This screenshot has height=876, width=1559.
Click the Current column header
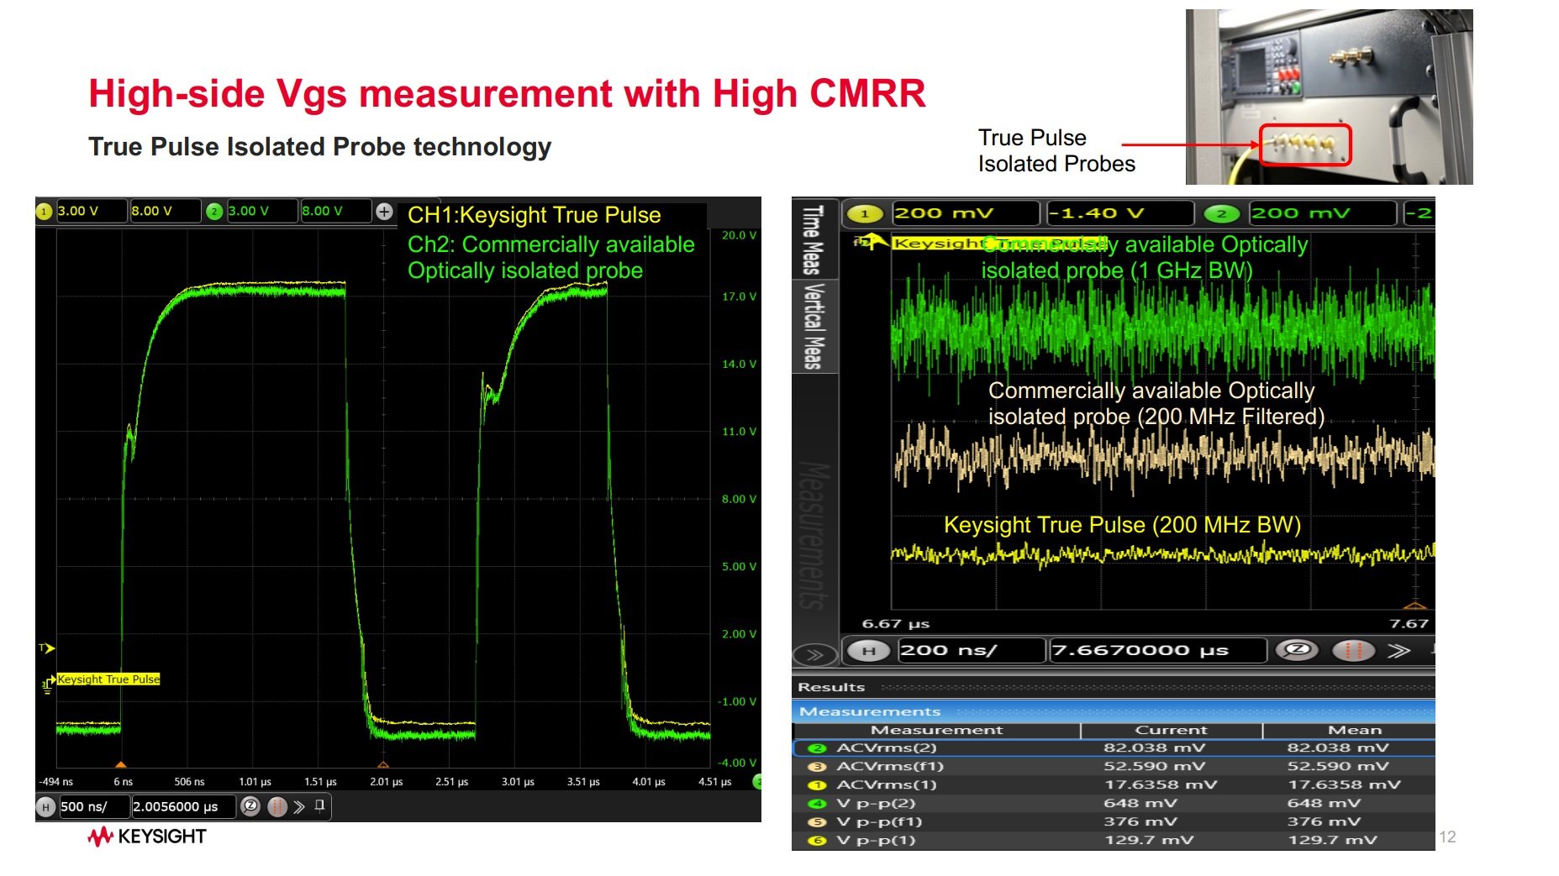point(1172,731)
